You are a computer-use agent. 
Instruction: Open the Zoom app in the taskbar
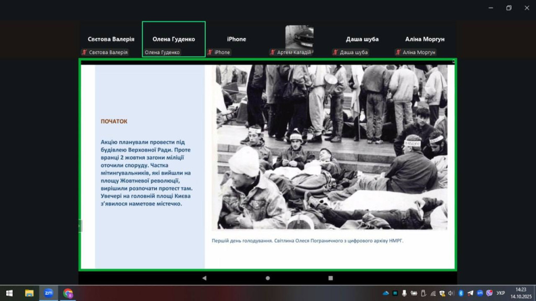pyautogui.click(x=48, y=293)
